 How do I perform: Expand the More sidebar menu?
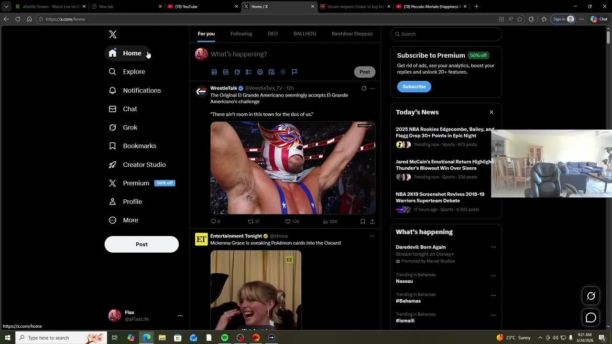pos(123,220)
